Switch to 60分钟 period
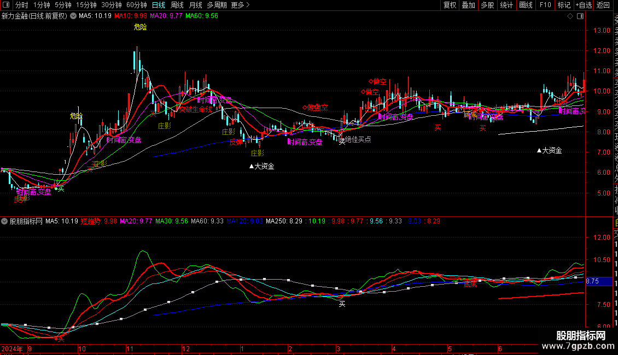Screen dimensions: 618x355 (x=137, y=5)
